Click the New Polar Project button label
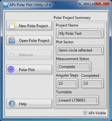 33,26
